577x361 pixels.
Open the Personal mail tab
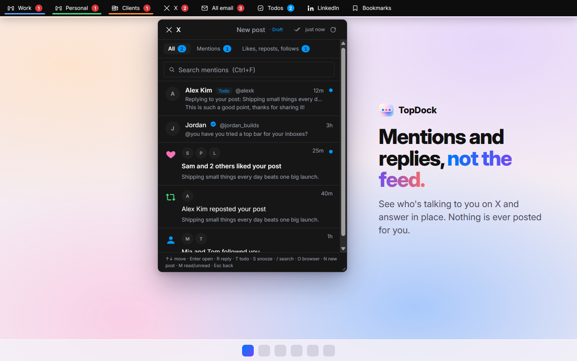click(77, 8)
